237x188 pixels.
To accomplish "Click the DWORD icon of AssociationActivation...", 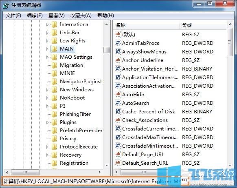I will tap(118, 86).
